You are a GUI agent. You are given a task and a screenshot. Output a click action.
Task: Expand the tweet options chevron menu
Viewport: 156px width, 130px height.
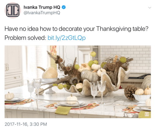pos(149,8)
